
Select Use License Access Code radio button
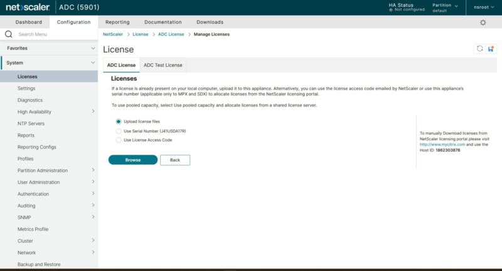(119, 140)
